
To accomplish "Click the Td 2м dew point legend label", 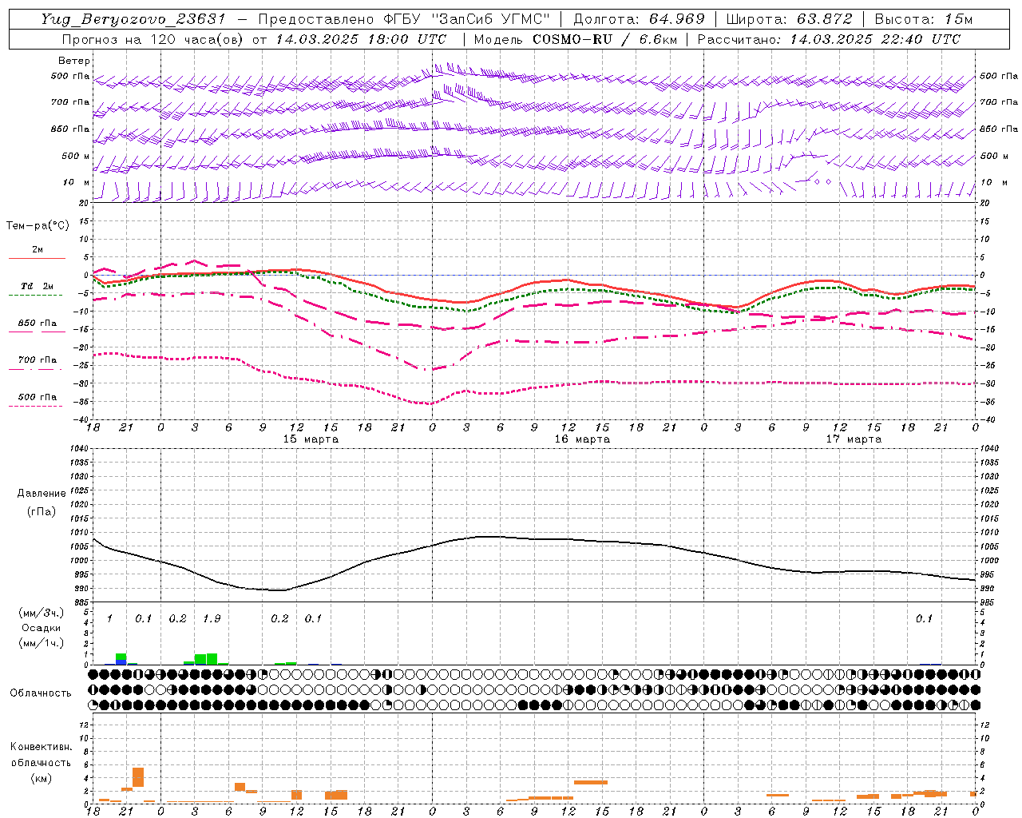I will click(38, 286).
